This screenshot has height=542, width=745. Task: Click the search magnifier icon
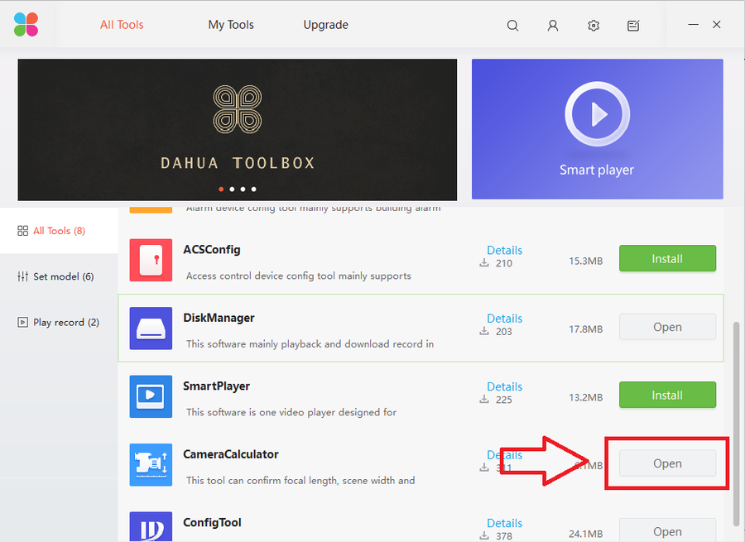[x=512, y=25]
